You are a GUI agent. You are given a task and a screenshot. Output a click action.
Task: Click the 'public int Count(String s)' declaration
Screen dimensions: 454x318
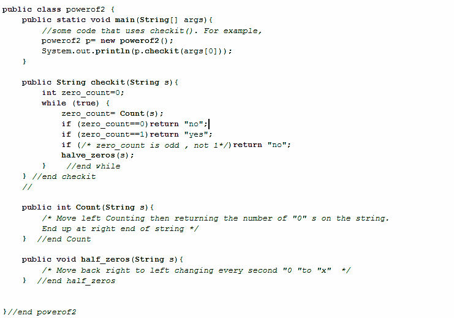[88, 207]
